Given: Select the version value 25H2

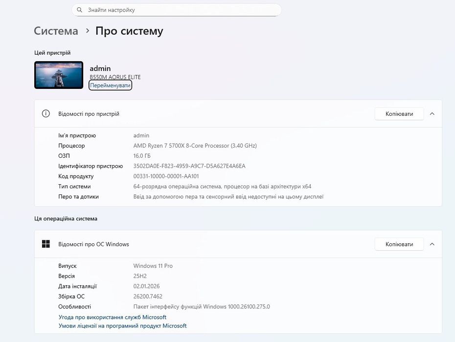Looking at the screenshot, I should (x=140, y=276).
